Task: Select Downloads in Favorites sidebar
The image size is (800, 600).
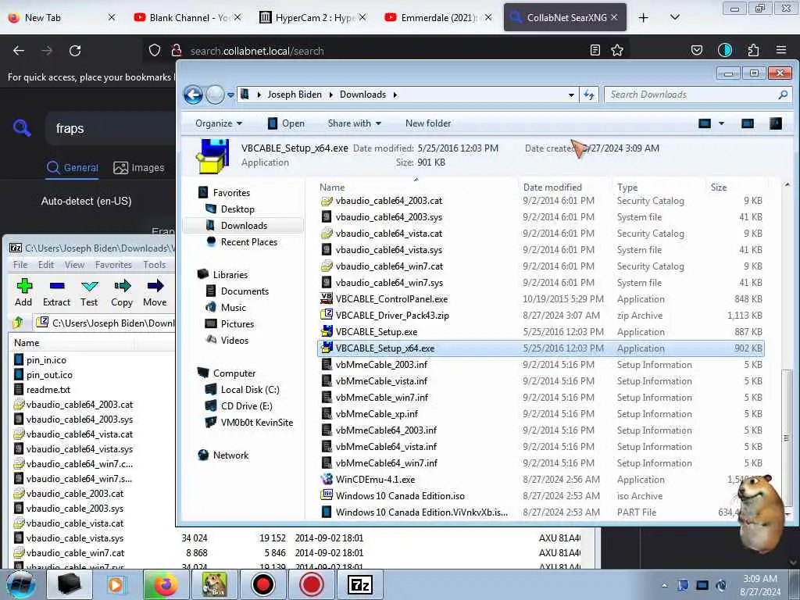Action: tap(244, 226)
